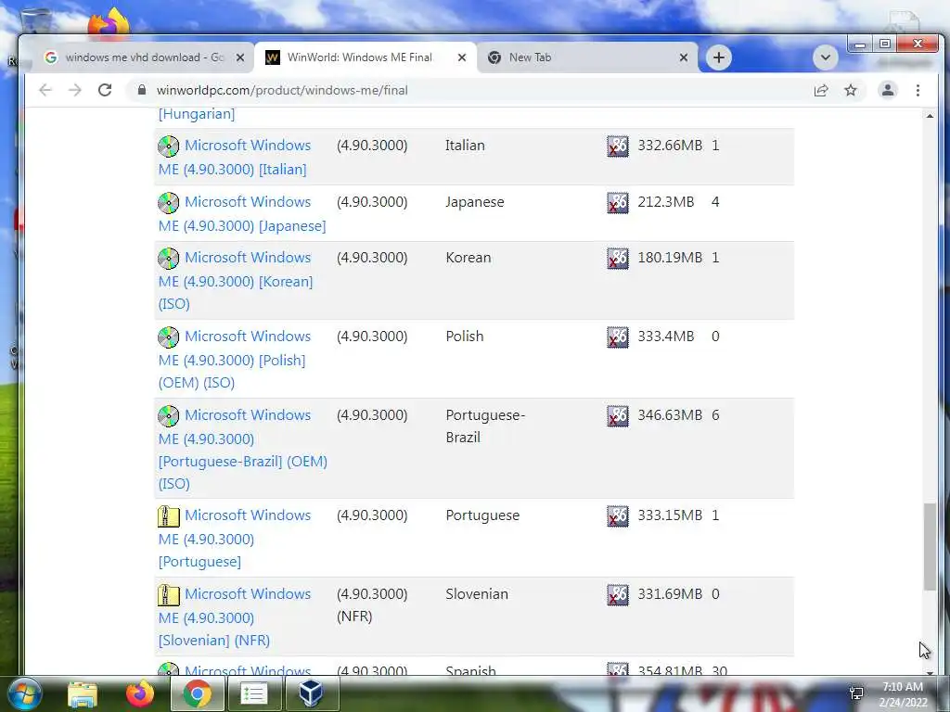Switch to the New Tab tab
The height and width of the screenshot is (712, 950).
(x=587, y=57)
